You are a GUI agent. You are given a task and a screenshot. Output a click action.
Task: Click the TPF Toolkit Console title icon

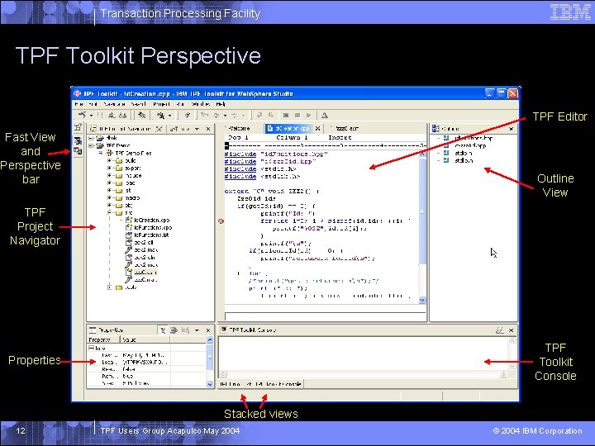[224, 330]
